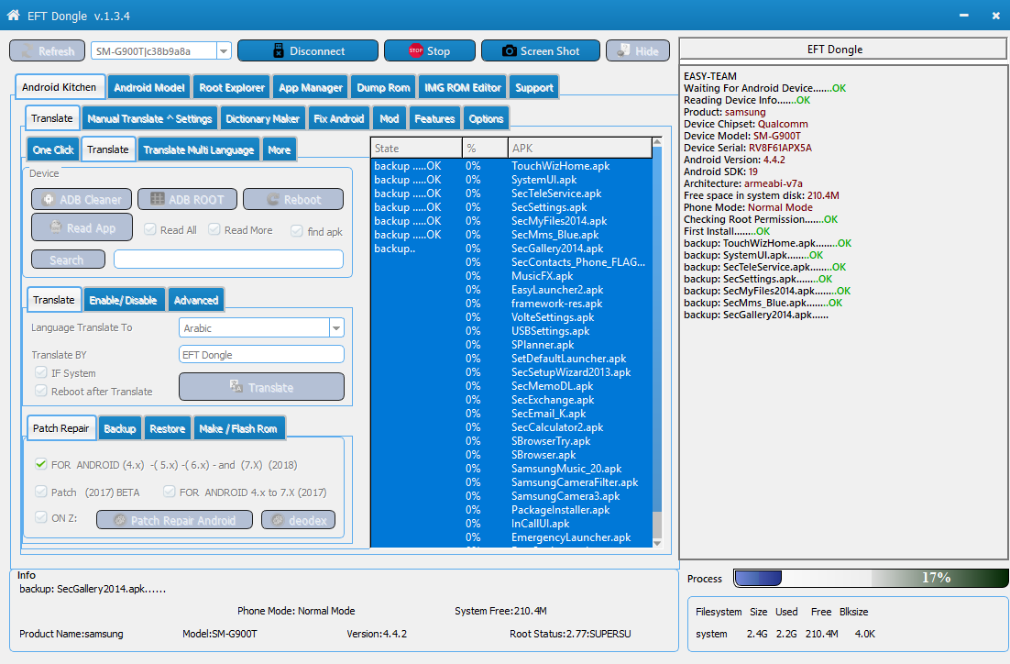This screenshot has width=1010, height=664.
Task: Open the Restore tab
Action: (168, 428)
